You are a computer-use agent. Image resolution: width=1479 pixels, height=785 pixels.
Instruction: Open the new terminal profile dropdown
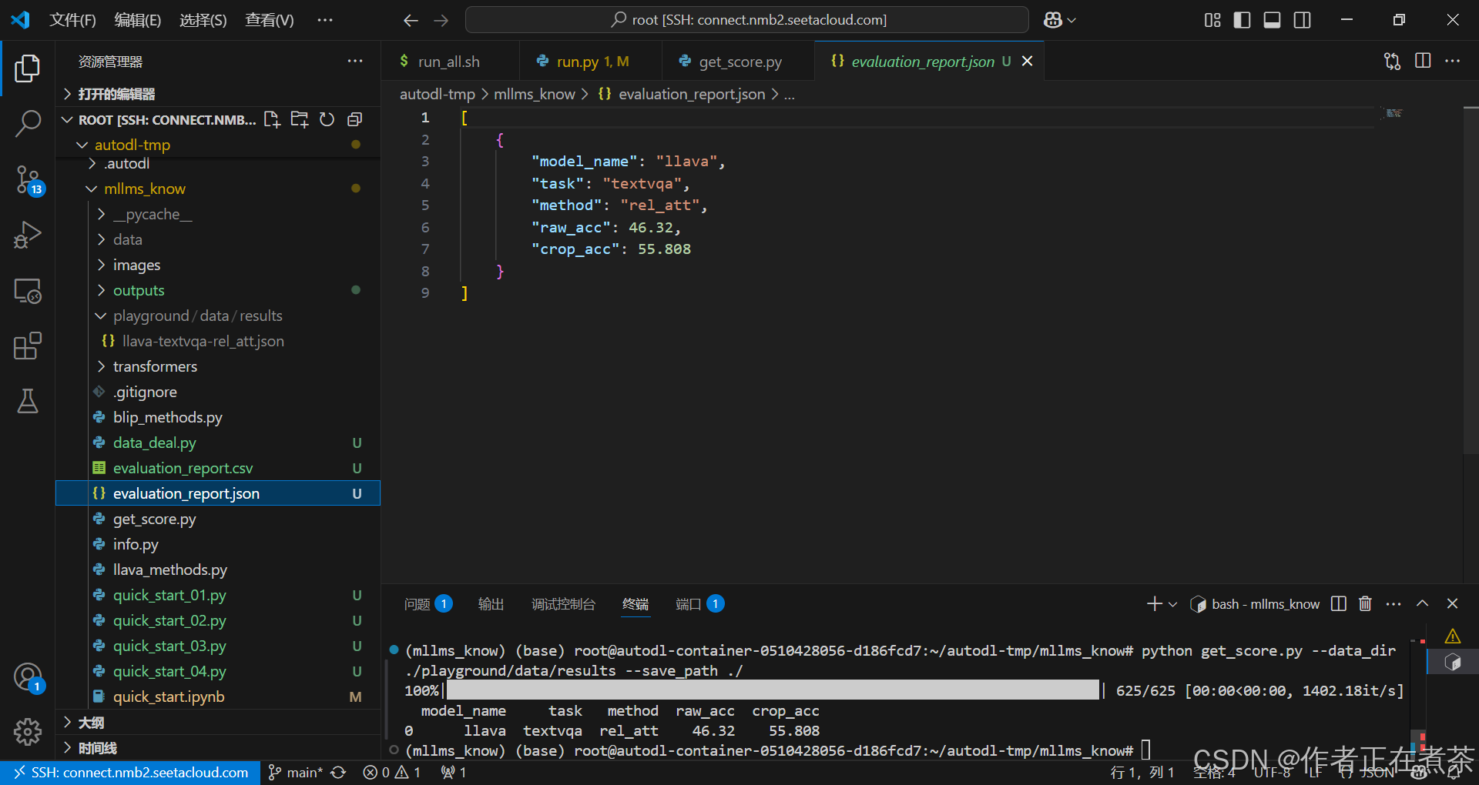[x=1172, y=603]
